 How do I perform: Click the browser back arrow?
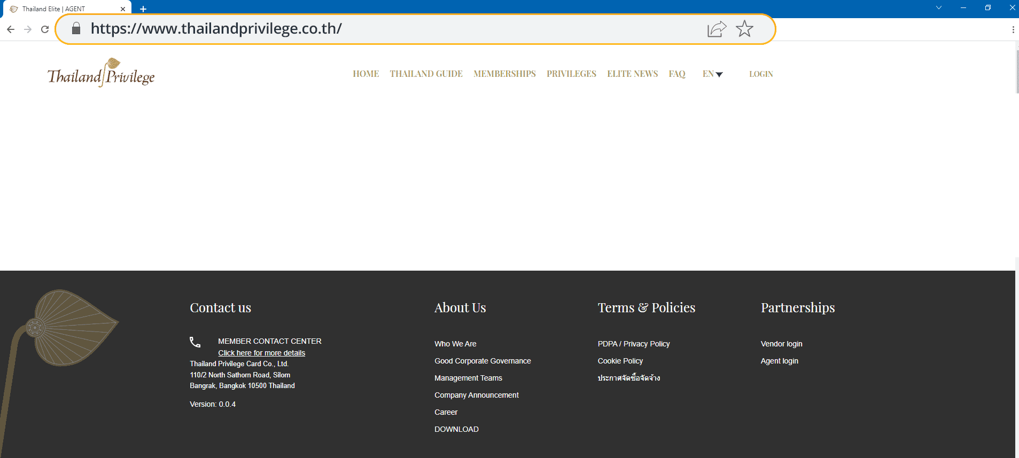[x=11, y=29]
